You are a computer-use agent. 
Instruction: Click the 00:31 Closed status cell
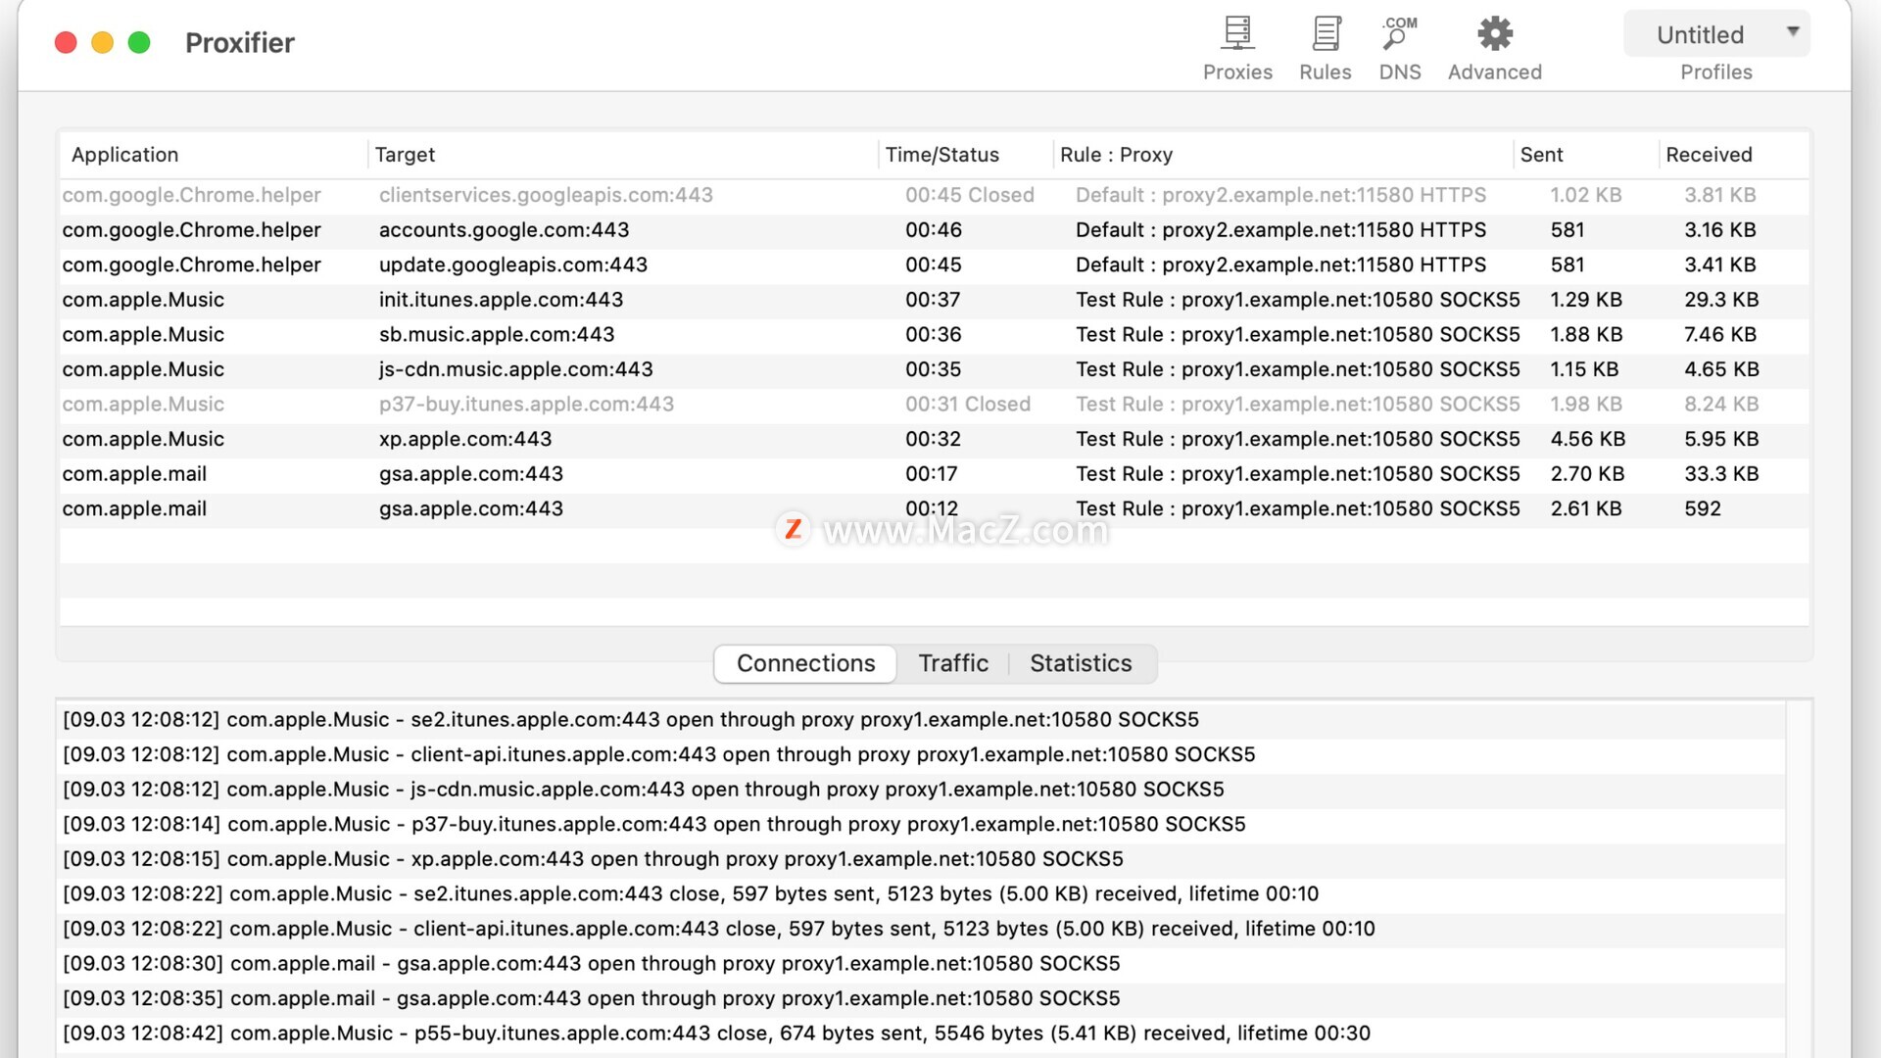pyautogui.click(x=967, y=405)
